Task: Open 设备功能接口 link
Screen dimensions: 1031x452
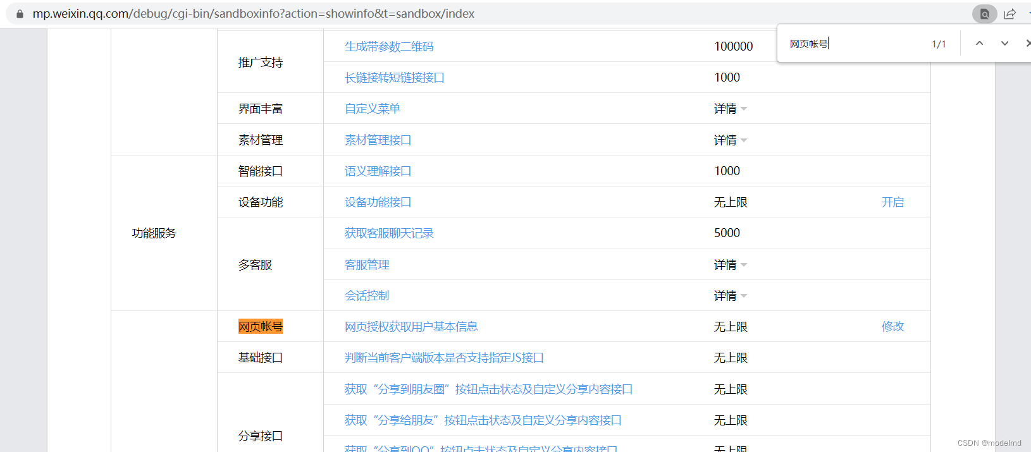Action: [378, 202]
